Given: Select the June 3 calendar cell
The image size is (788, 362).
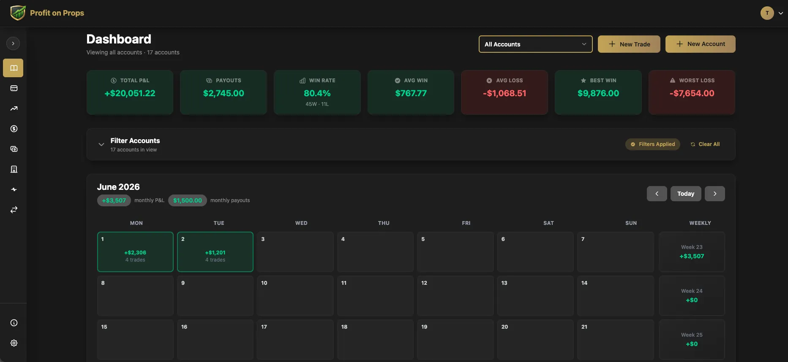Looking at the screenshot, I should point(295,252).
